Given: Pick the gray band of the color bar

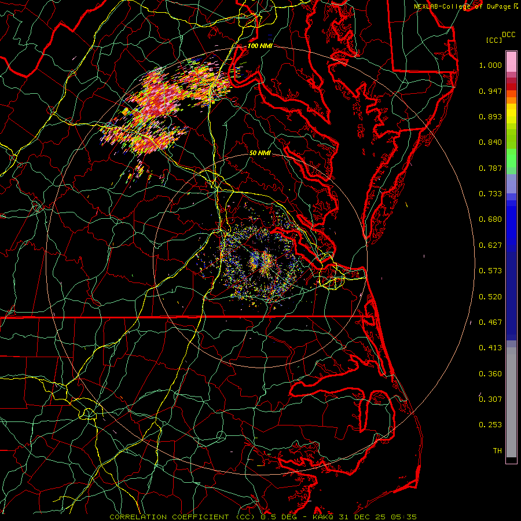Looking at the screenshot, I should tap(511, 402).
